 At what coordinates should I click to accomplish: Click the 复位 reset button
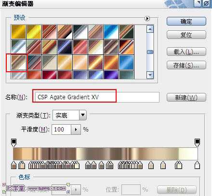coord(186,35)
